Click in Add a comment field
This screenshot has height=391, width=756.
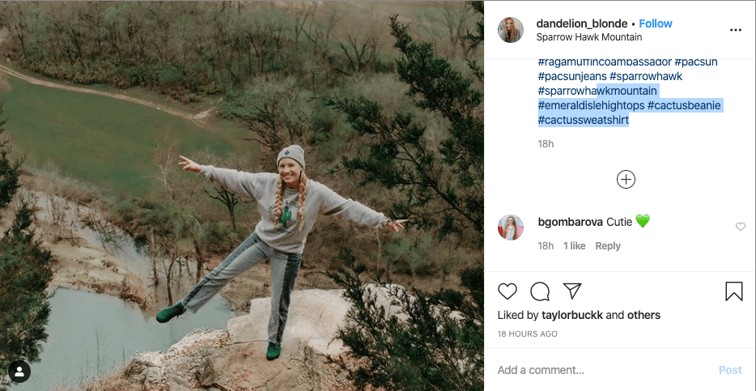point(599,370)
